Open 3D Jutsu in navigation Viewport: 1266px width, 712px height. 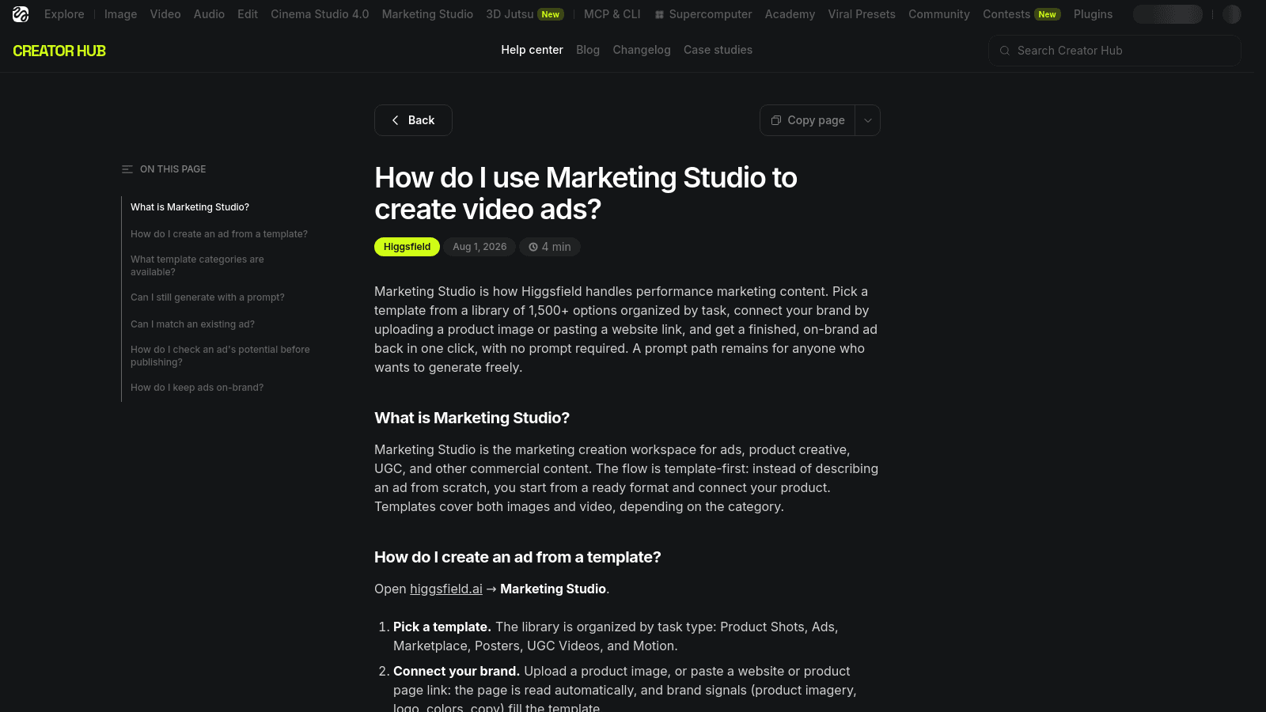tap(510, 14)
